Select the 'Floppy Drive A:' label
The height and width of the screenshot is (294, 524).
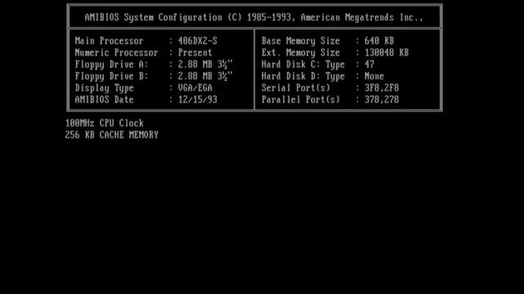point(111,65)
